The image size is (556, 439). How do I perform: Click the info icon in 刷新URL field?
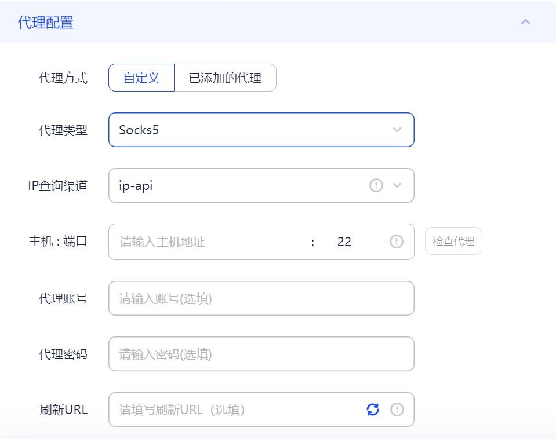point(397,409)
